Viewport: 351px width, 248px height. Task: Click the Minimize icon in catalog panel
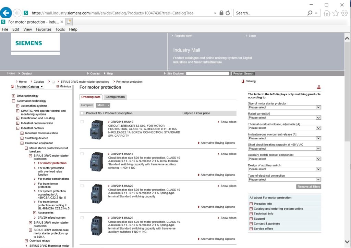(x=58, y=86)
